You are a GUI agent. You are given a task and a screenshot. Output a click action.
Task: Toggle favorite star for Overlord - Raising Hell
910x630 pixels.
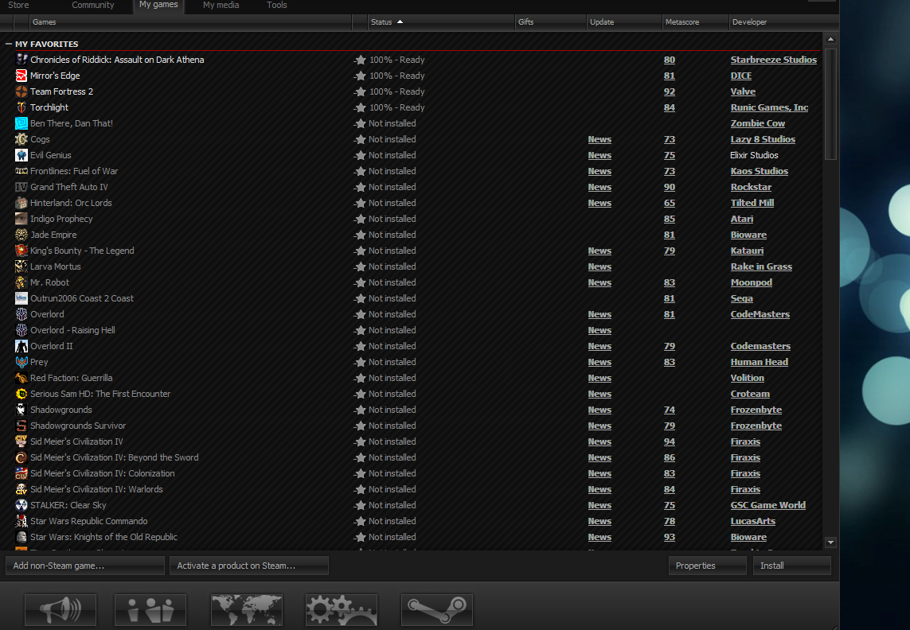click(x=360, y=330)
